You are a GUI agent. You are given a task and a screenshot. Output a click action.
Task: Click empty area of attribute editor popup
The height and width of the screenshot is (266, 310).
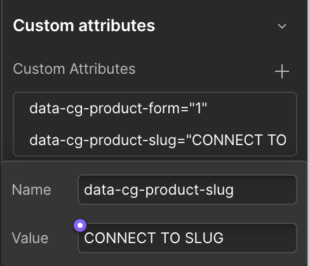154,259
